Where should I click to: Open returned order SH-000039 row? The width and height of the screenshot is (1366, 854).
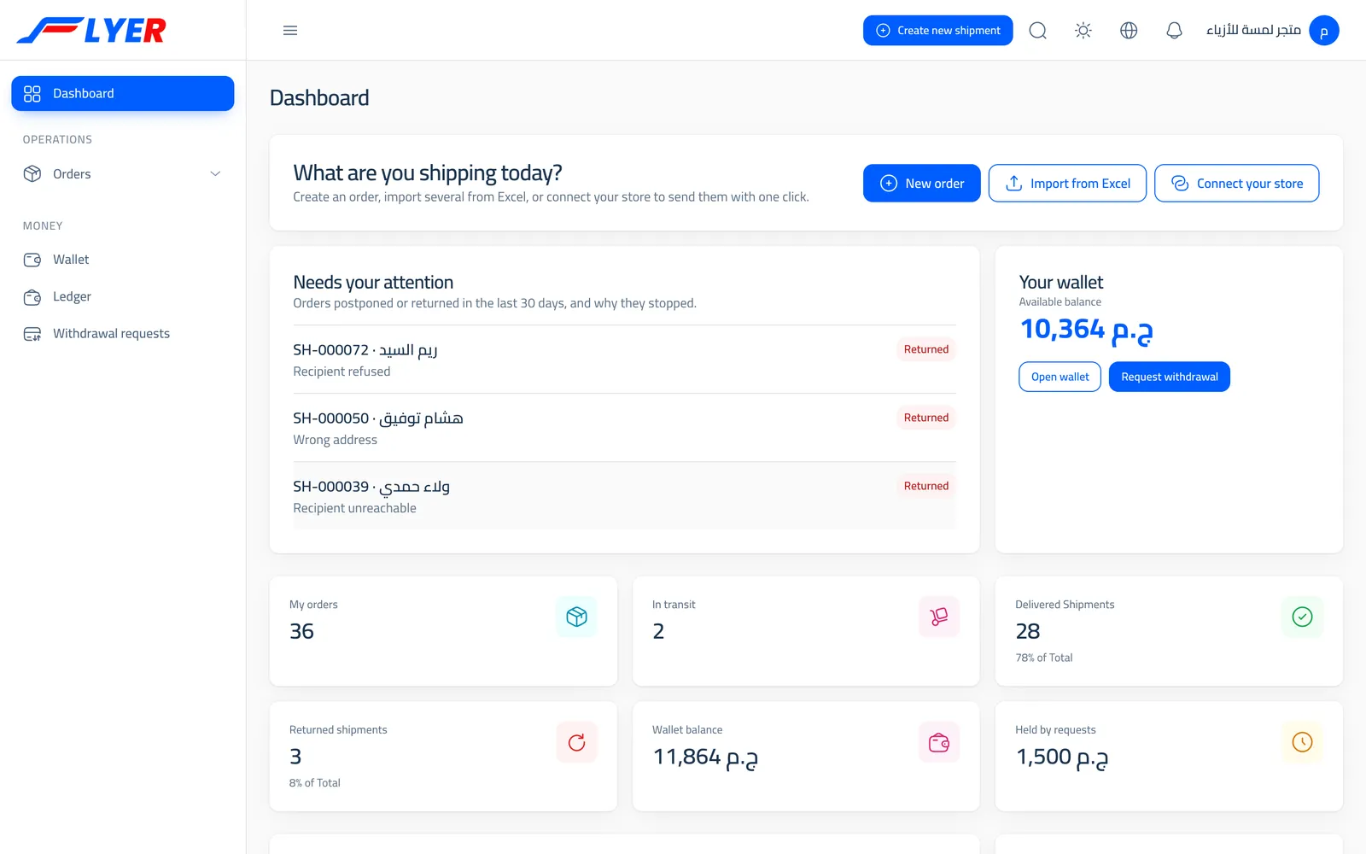tap(624, 496)
